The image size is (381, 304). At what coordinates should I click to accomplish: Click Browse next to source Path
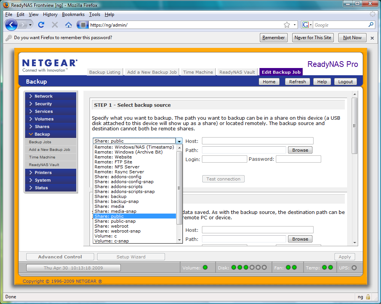pos(300,150)
